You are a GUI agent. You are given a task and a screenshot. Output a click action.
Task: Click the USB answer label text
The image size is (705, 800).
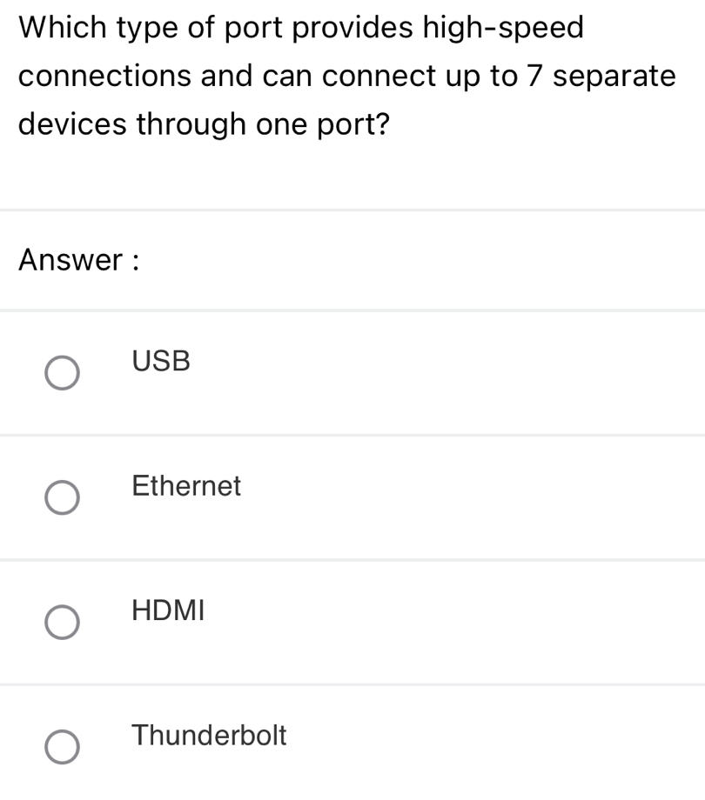point(161,361)
